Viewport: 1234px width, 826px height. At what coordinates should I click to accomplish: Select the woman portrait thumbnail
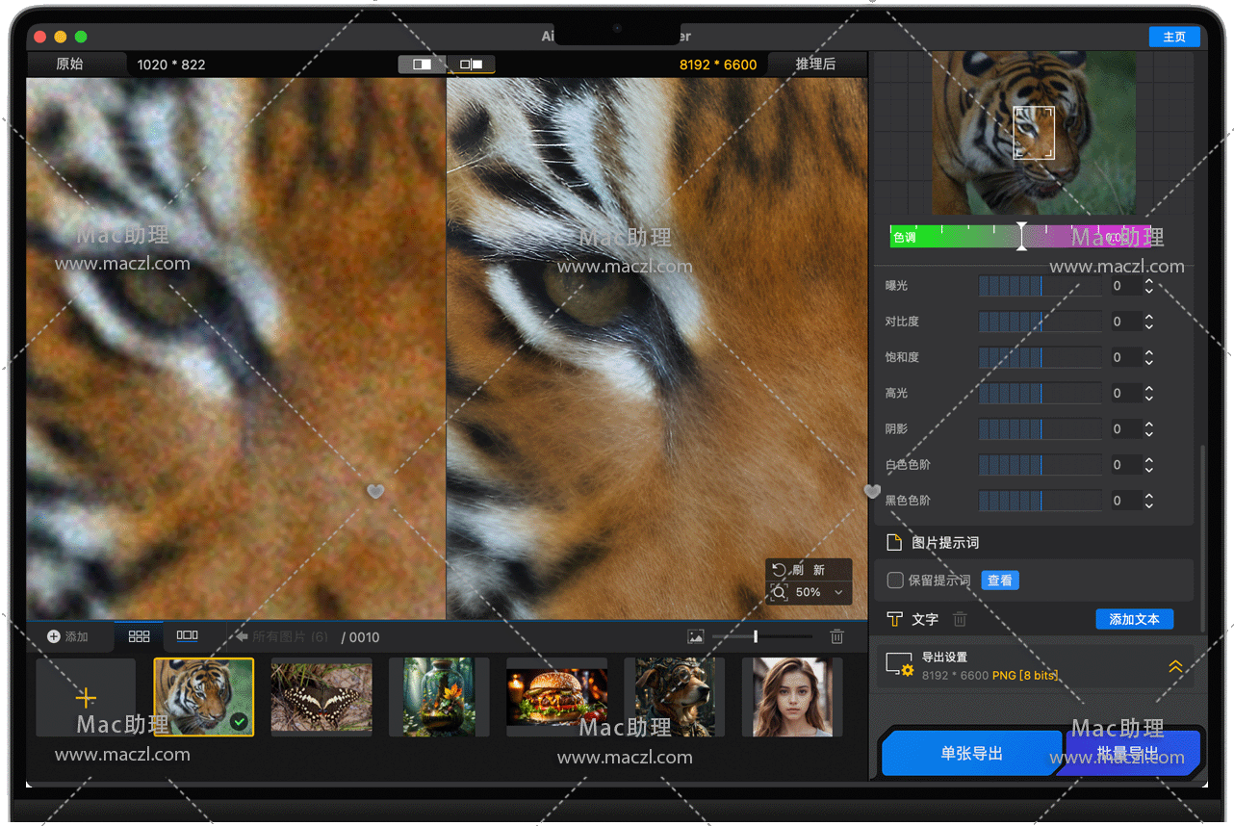point(792,697)
